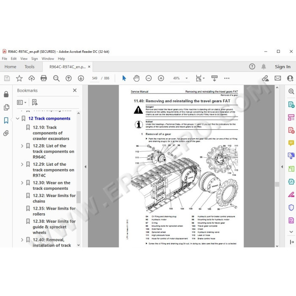296x296 pixels.
Task: Open the Attachments paperclip panel
Action: point(6,133)
